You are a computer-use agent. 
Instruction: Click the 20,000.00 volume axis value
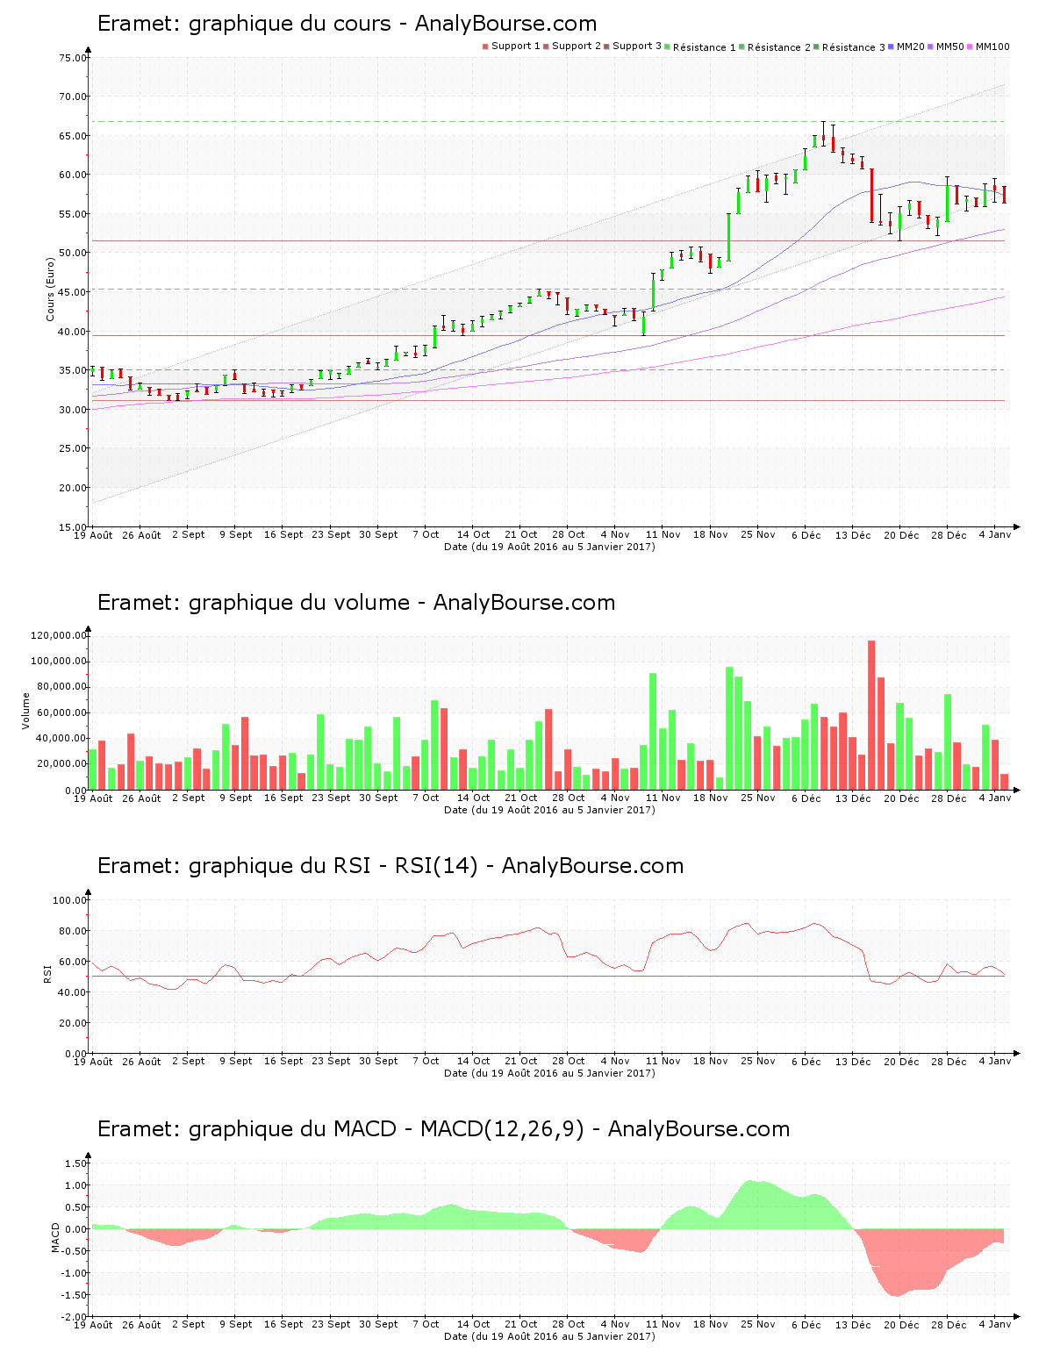tap(61, 764)
